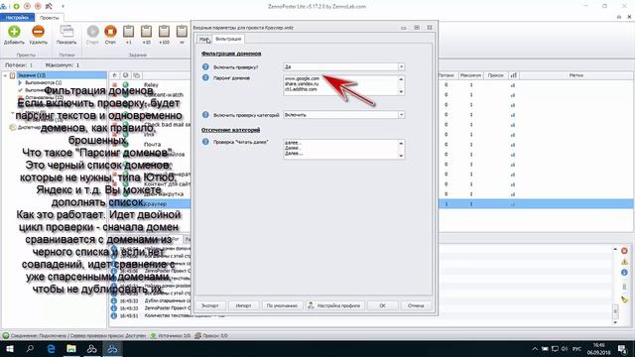
Task: Switch to the Настройки ribbon tab
Action: click(17, 18)
